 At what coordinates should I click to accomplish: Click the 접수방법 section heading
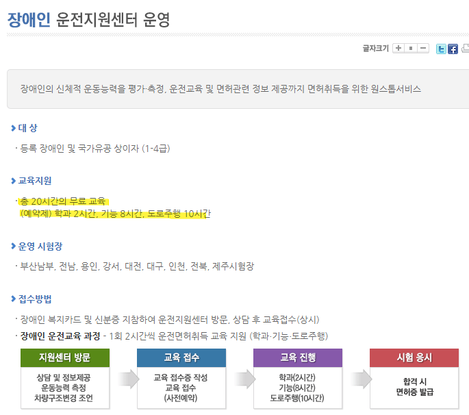point(35,299)
